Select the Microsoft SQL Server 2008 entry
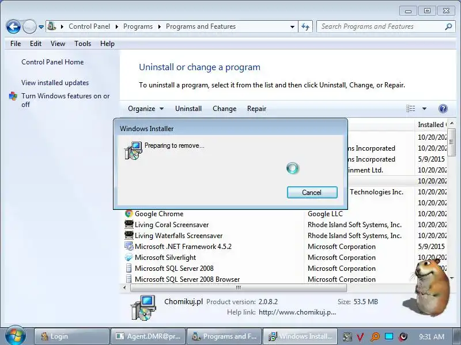The image size is (461, 345). pyautogui.click(x=174, y=269)
